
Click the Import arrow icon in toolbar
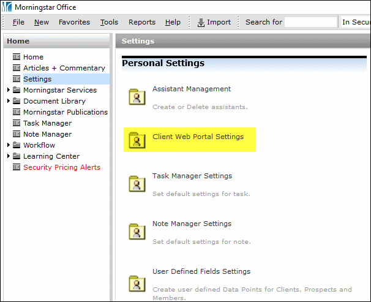click(201, 23)
